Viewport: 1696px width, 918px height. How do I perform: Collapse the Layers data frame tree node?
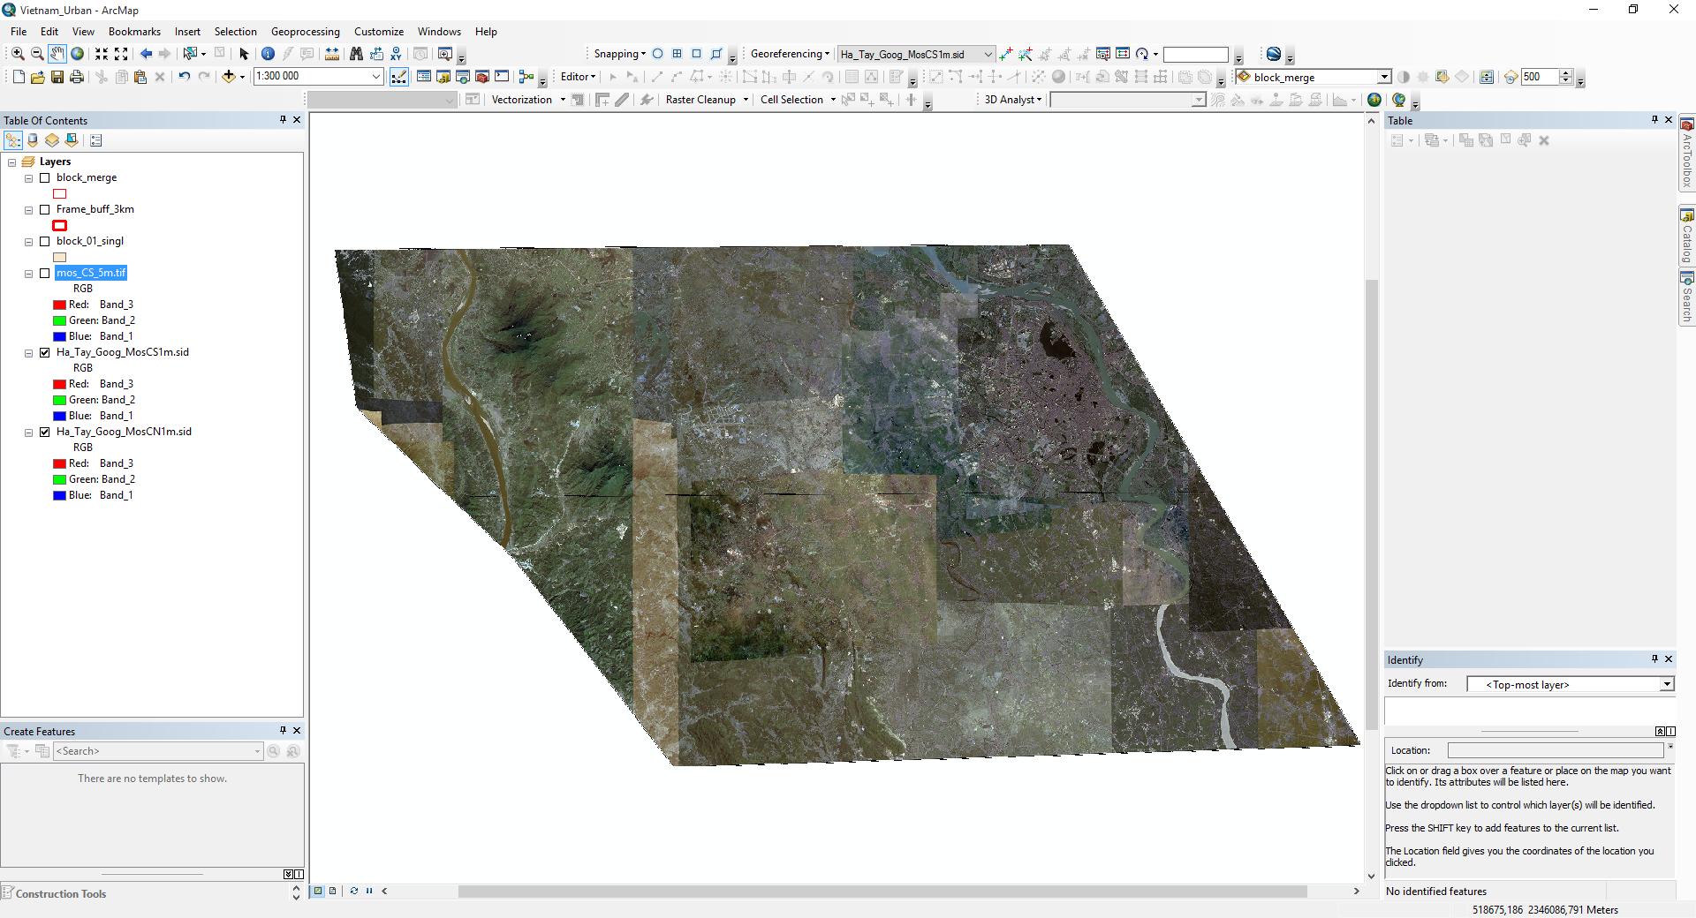(x=12, y=162)
